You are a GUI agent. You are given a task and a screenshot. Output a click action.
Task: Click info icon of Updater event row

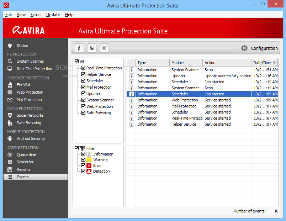coord(132,76)
